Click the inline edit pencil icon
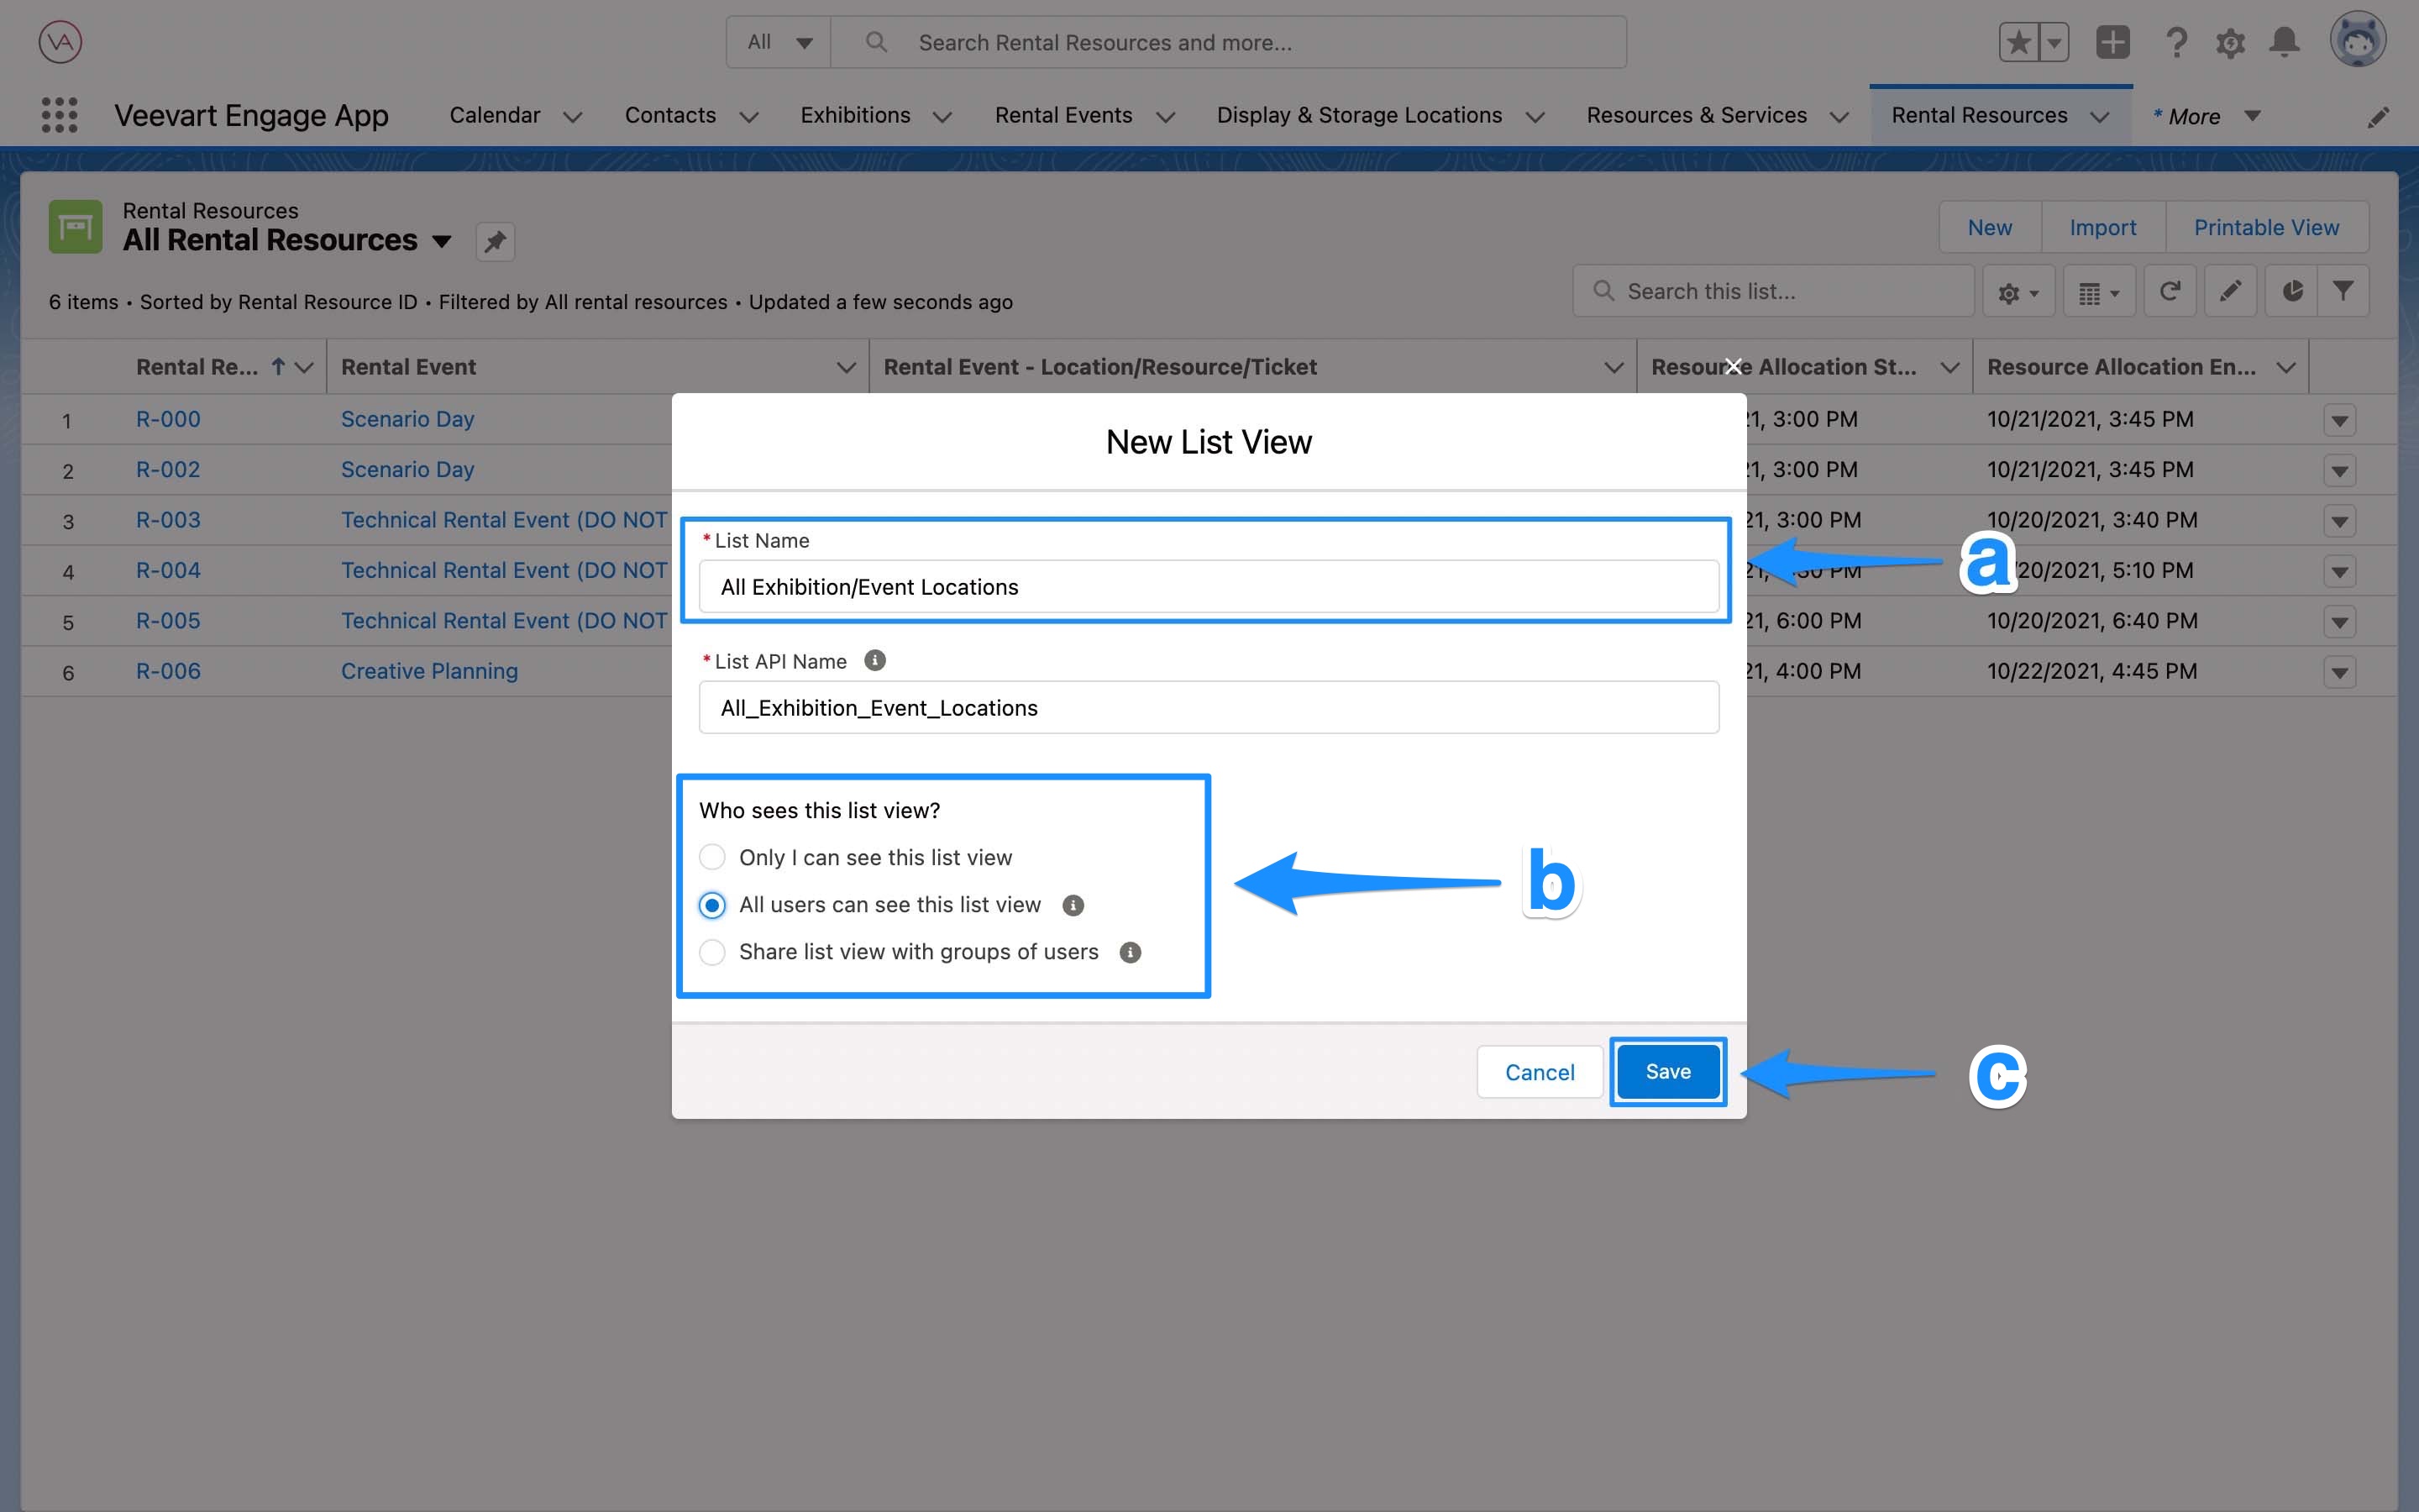 point(2230,291)
